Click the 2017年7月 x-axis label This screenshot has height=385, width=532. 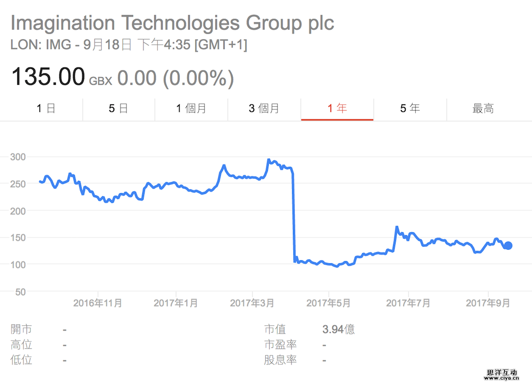click(408, 303)
